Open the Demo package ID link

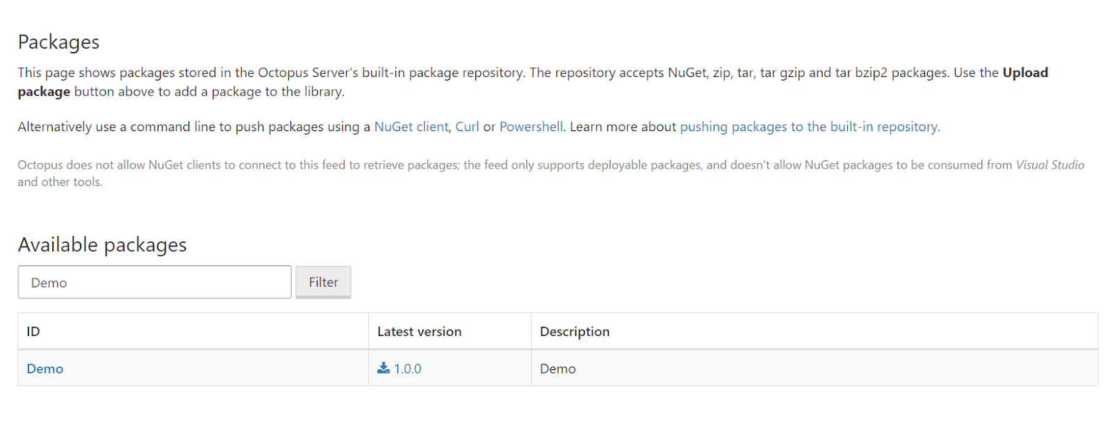(x=45, y=369)
